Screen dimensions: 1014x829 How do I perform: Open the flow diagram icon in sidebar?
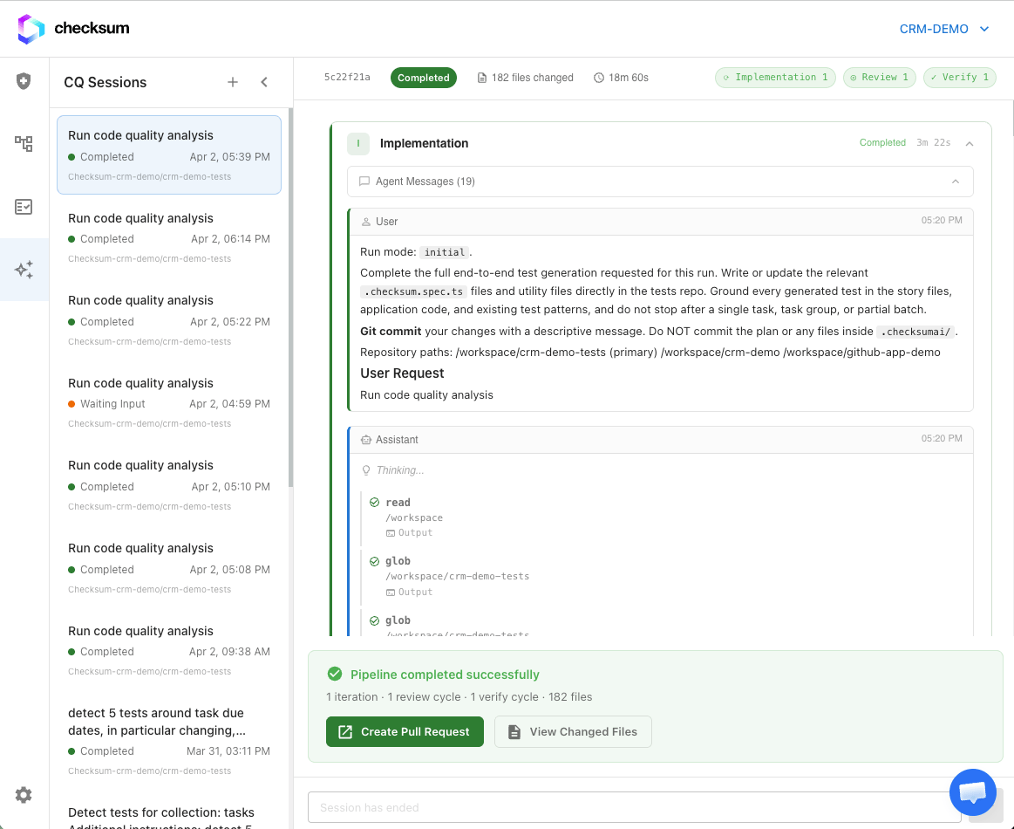click(x=24, y=143)
